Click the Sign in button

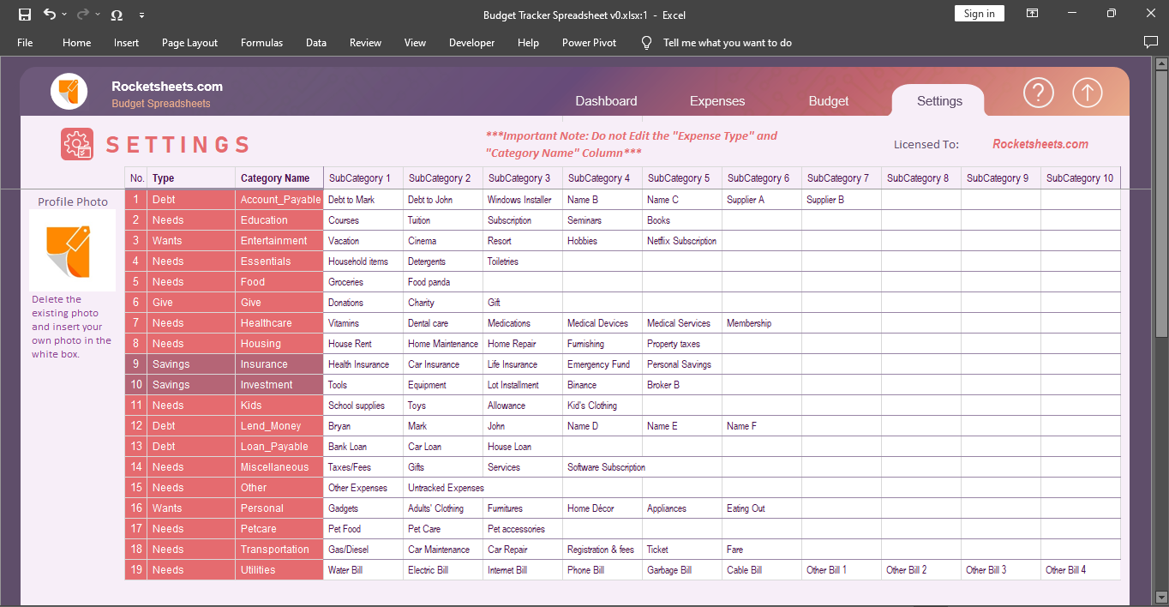click(x=979, y=14)
